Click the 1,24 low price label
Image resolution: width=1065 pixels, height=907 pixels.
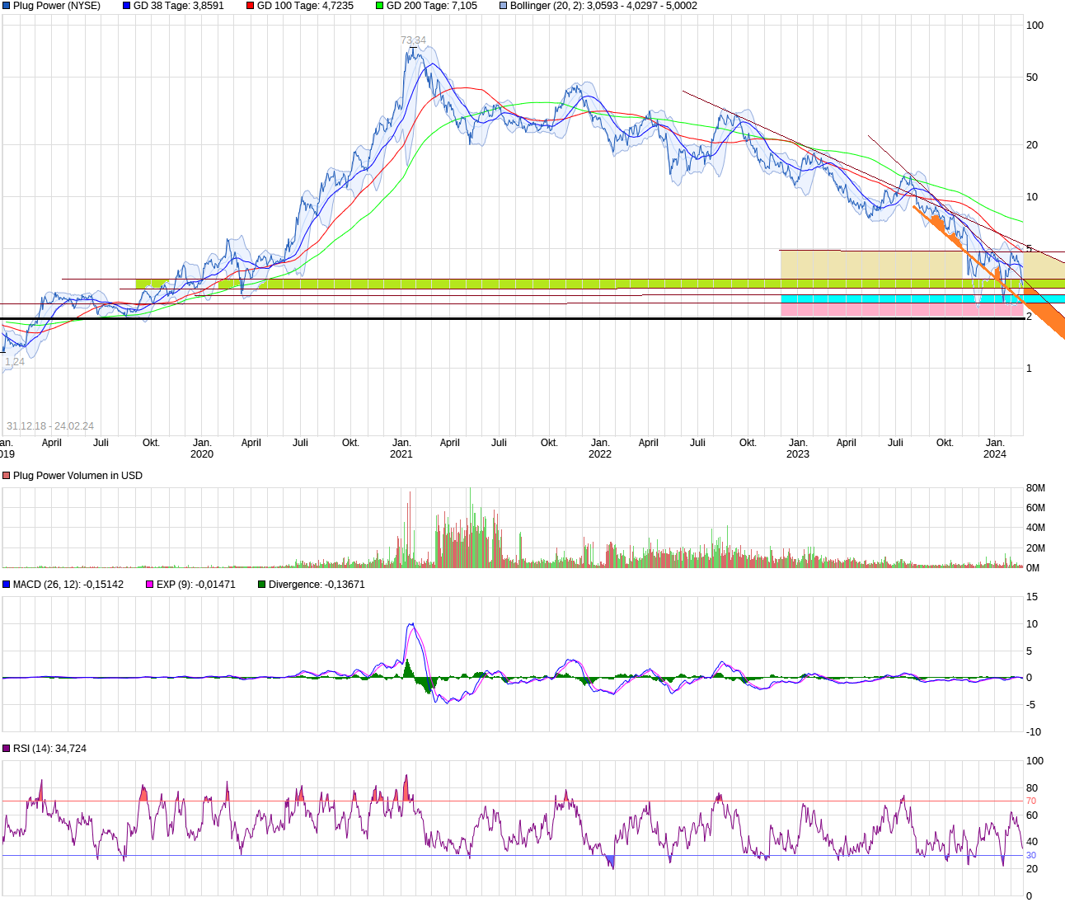pos(15,362)
